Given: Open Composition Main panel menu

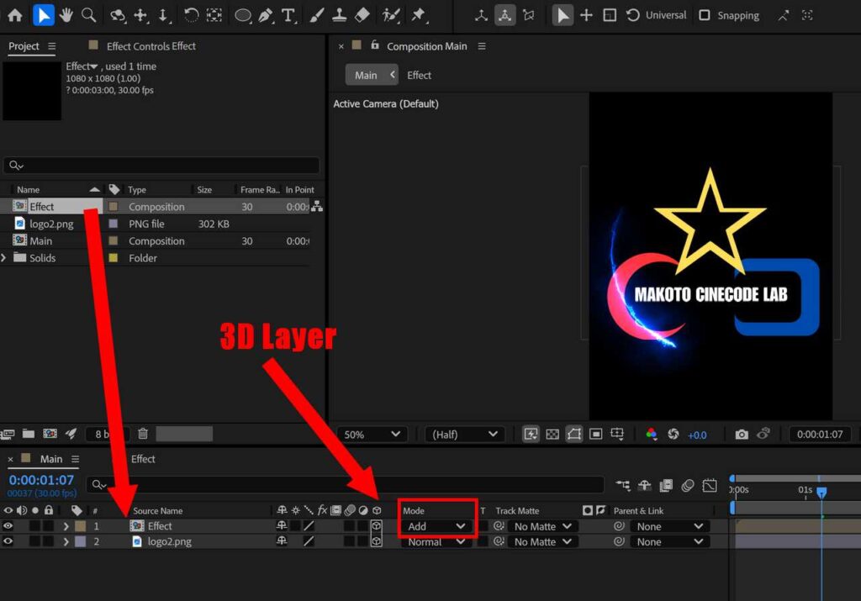Looking at the screenshot, I should [482, 46].
